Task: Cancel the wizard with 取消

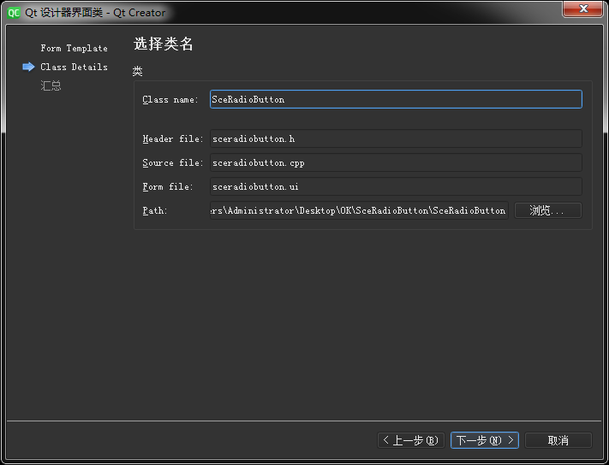Action: [558, 440]
